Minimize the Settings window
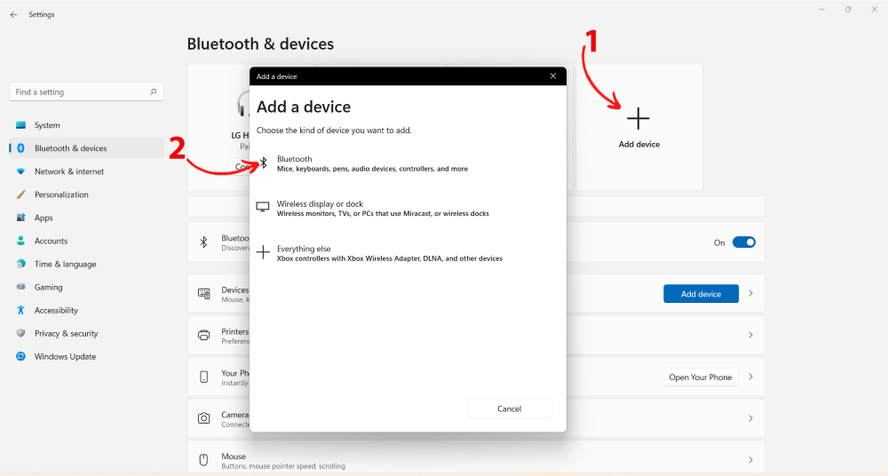The image size is (888, 476). pyautogui.click(x=821, y=10)
